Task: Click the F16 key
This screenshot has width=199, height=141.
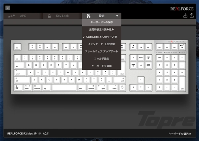Action: [160, 47]
